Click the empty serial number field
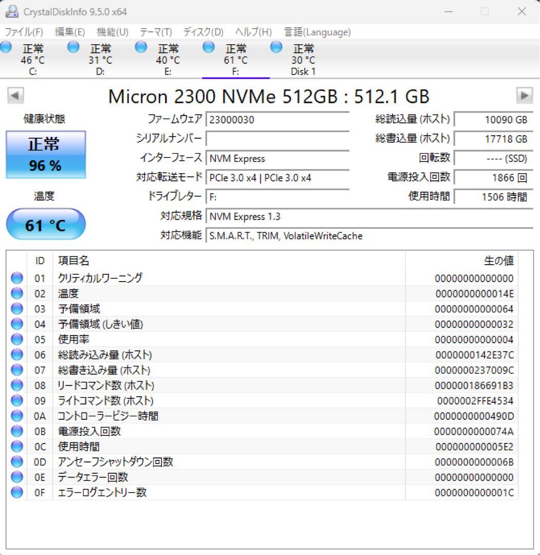 [277, 139]
